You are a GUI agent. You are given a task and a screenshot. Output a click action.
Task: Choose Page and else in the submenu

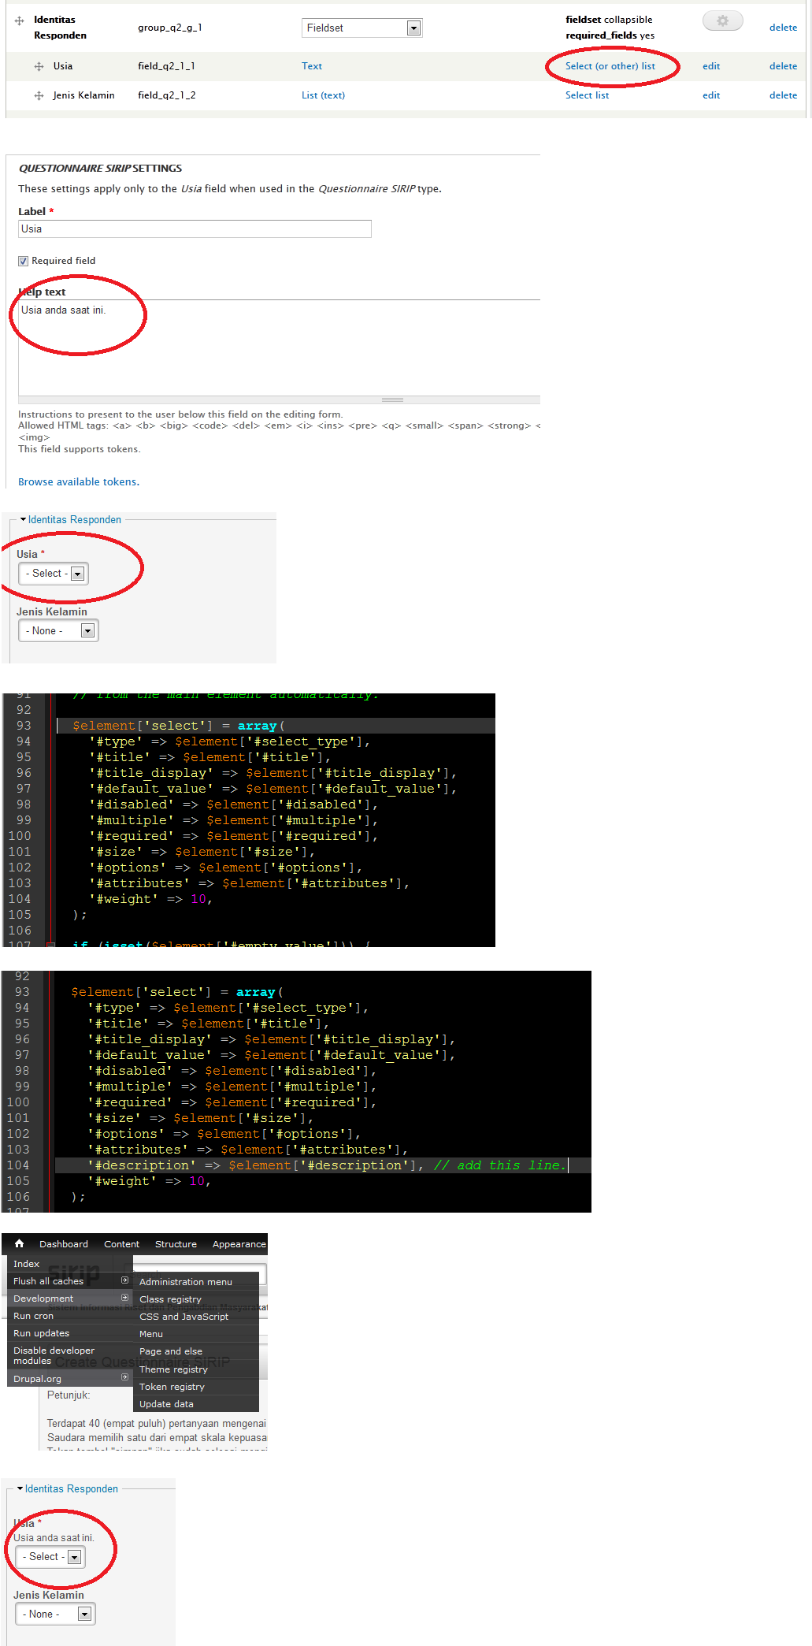(171, 1351)
